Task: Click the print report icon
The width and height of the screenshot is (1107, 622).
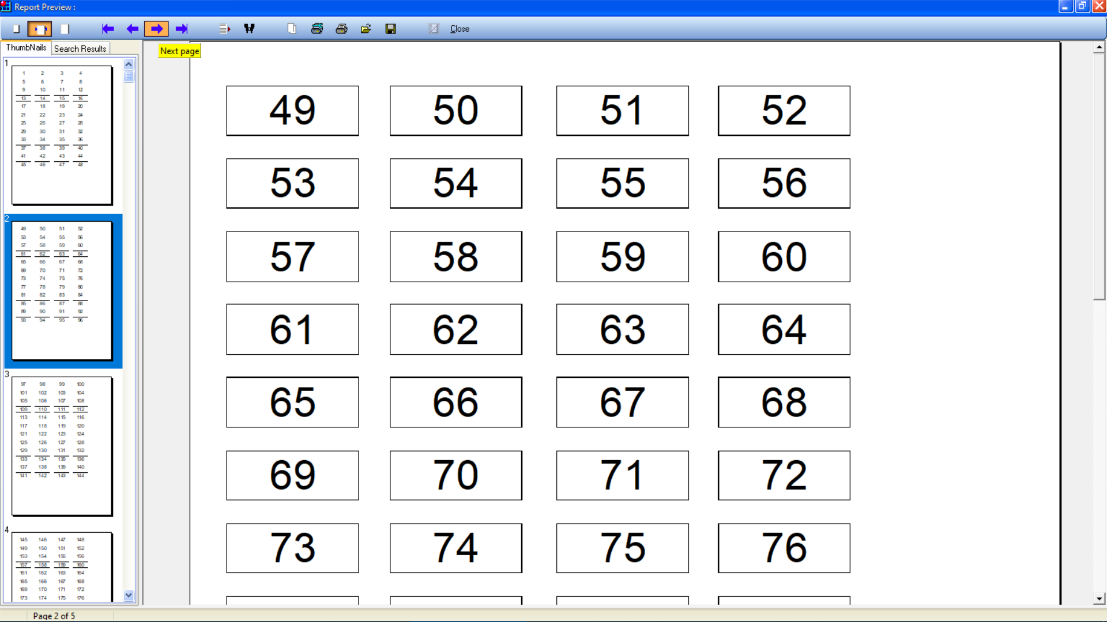Action: point(341,29)
